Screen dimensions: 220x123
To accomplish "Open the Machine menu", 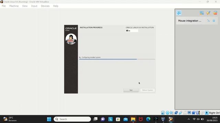I will click(14, 6).
